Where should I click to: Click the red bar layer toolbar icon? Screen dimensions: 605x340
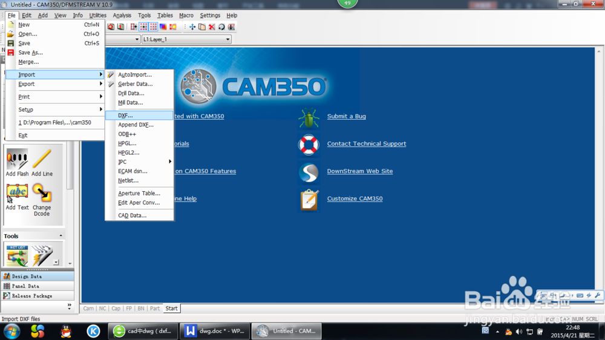tap(120, 27)
